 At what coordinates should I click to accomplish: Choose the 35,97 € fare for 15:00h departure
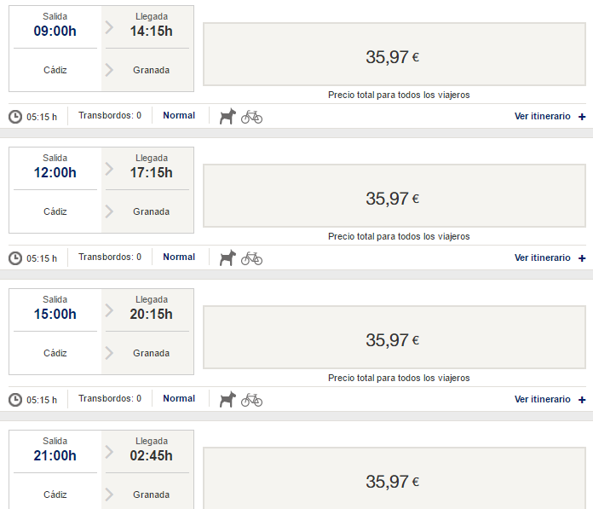coord(392,340)
